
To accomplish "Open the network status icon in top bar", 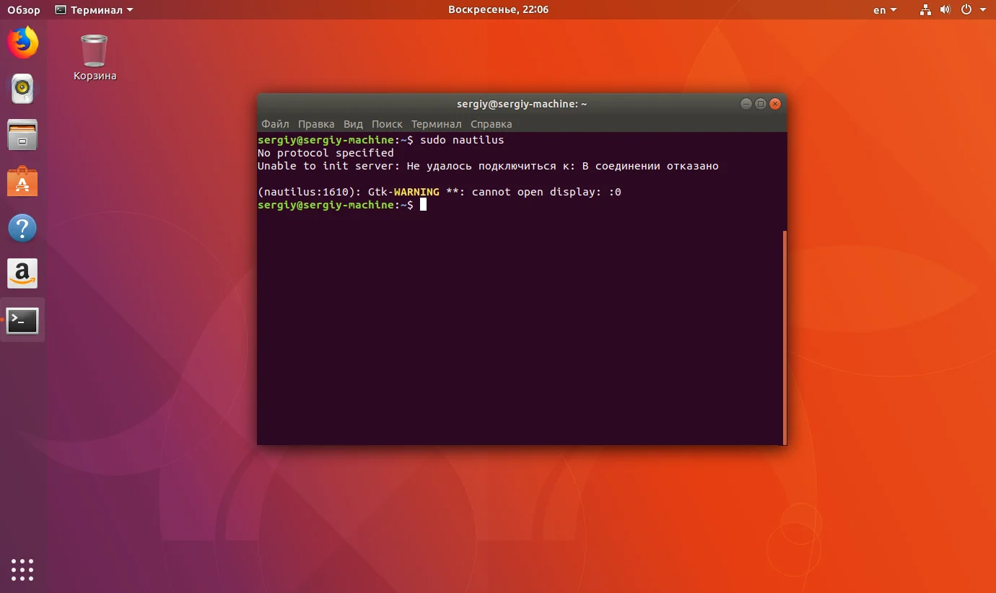I will 926,10.
